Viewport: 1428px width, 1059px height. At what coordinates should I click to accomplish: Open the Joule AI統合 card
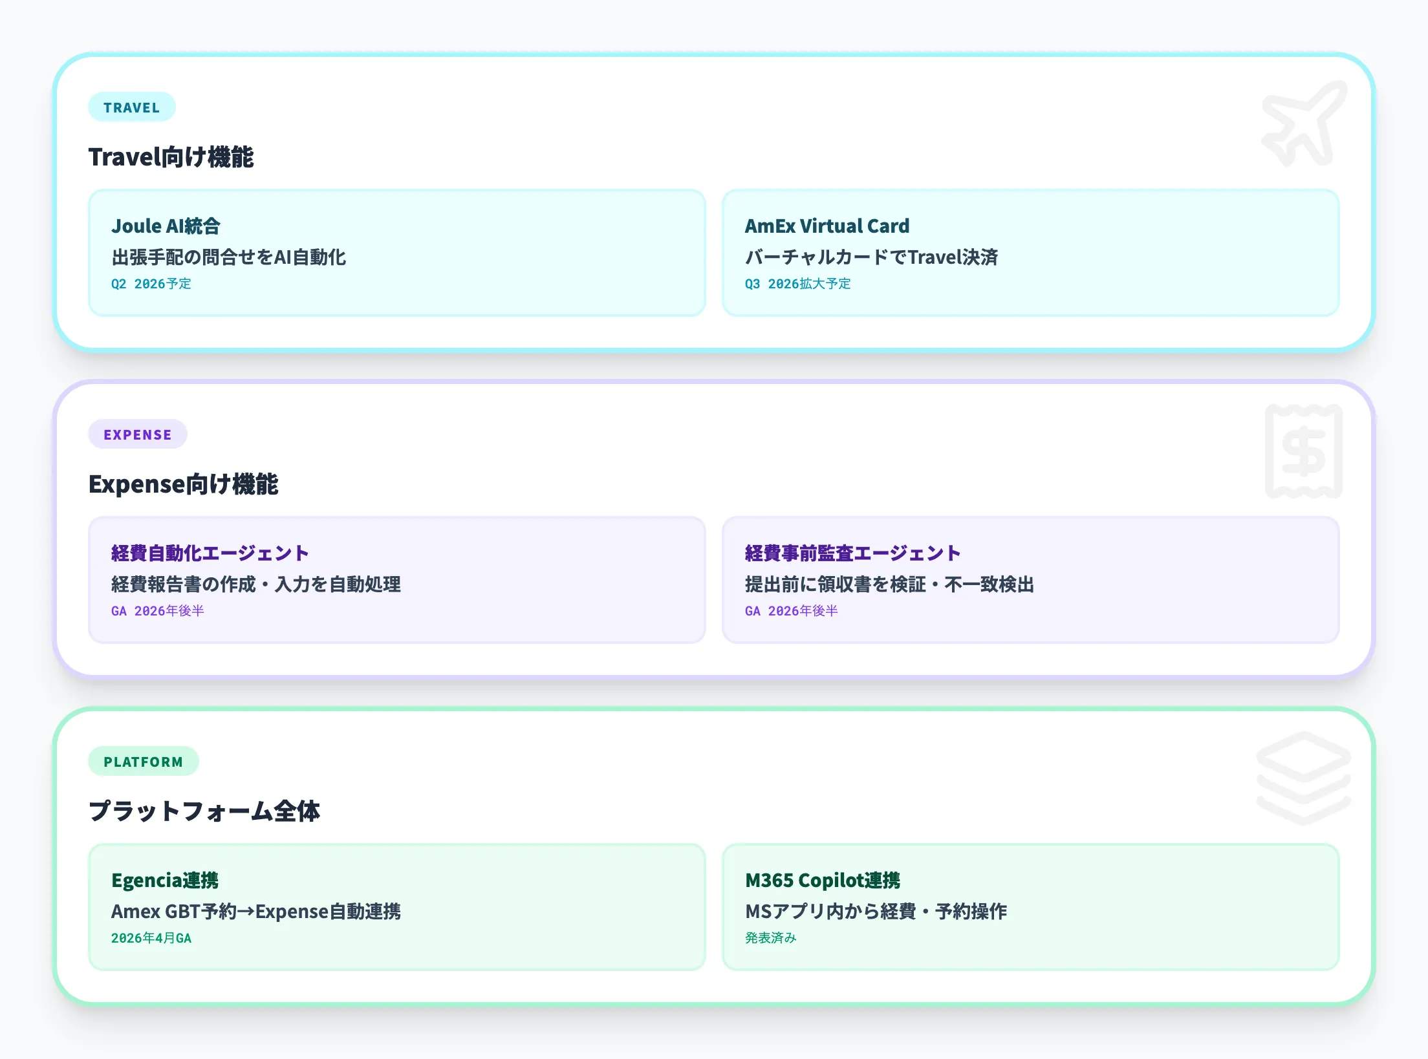[x=397, y=251]
